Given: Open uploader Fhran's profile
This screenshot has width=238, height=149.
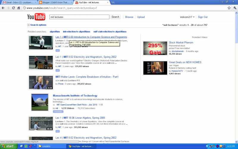Looking at the screenshot, I should click(x=61, y=84).
